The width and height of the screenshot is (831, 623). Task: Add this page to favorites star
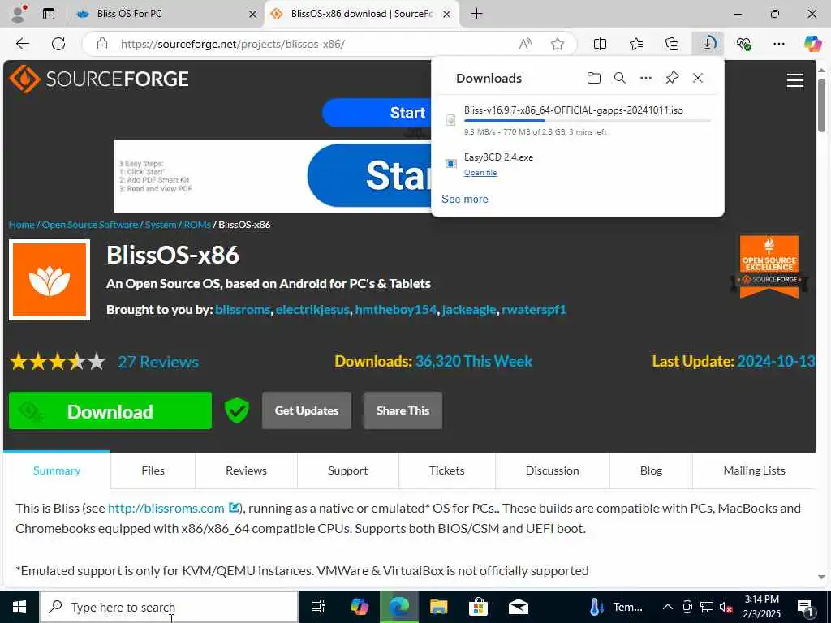tap(558, 44)
